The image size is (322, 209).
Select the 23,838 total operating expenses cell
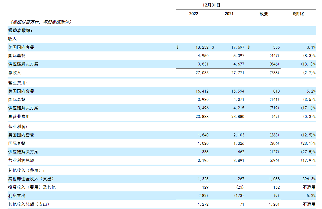pyautogui.click(x=202, y=117)
